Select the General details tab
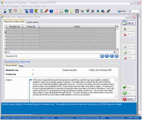Screen dimensions: 142x120 coord(11,66)
